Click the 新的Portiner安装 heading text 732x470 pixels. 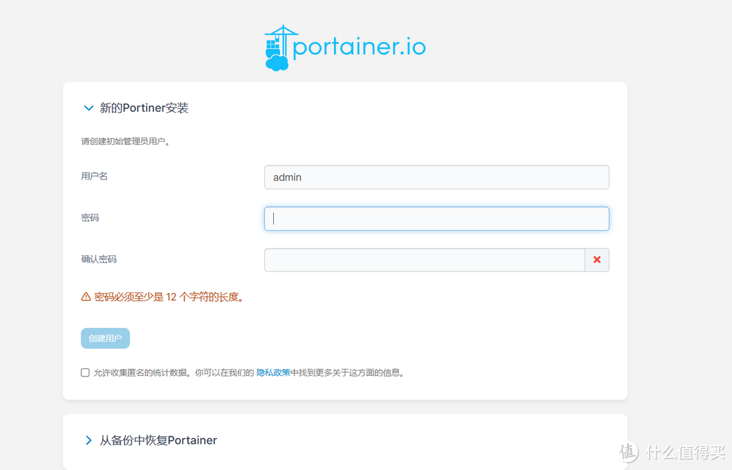(x=144, y=108)
